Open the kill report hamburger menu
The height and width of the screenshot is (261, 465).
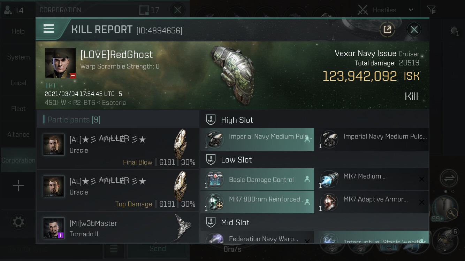[x=49, y=29]
